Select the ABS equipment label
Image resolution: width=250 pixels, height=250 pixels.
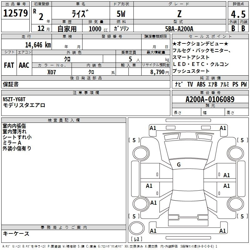click(201, 84)
